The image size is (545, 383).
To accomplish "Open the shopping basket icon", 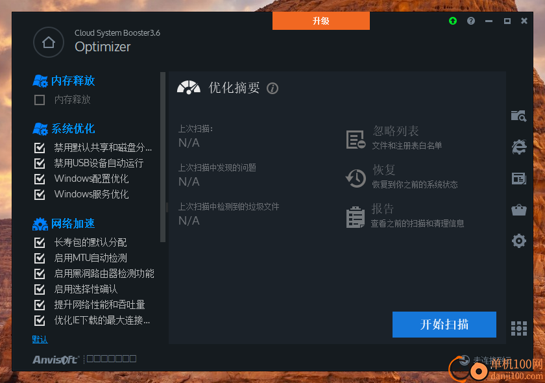I will (518, 210).
